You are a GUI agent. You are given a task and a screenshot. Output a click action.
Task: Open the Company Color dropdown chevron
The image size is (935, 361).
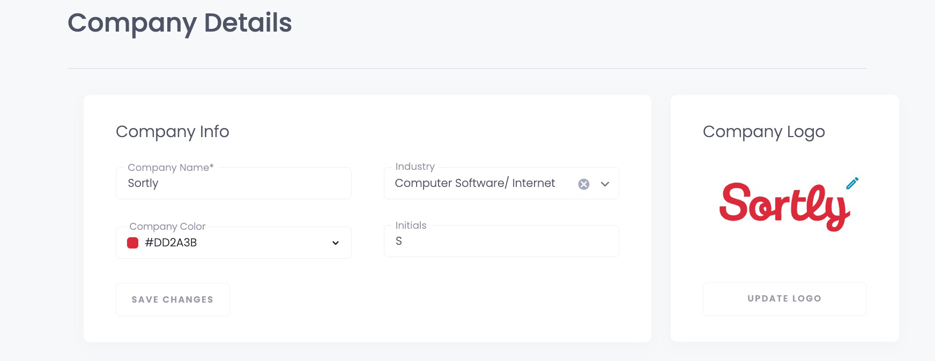336,243
